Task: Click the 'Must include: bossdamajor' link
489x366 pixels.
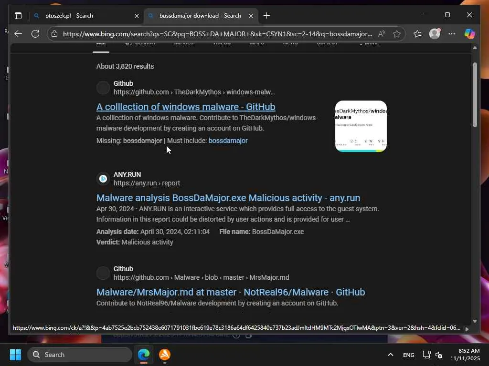Action: pyautogui.click(x=228, y=141)
